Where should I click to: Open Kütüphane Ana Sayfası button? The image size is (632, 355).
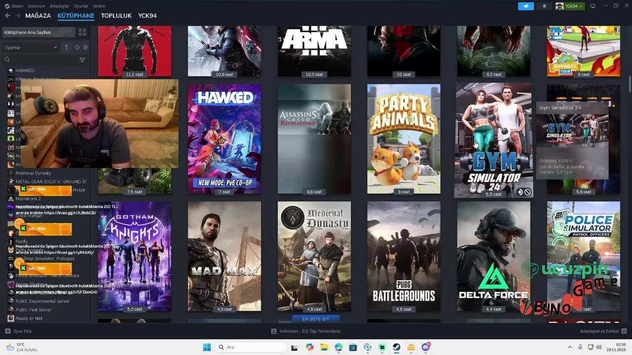[39, 32]
